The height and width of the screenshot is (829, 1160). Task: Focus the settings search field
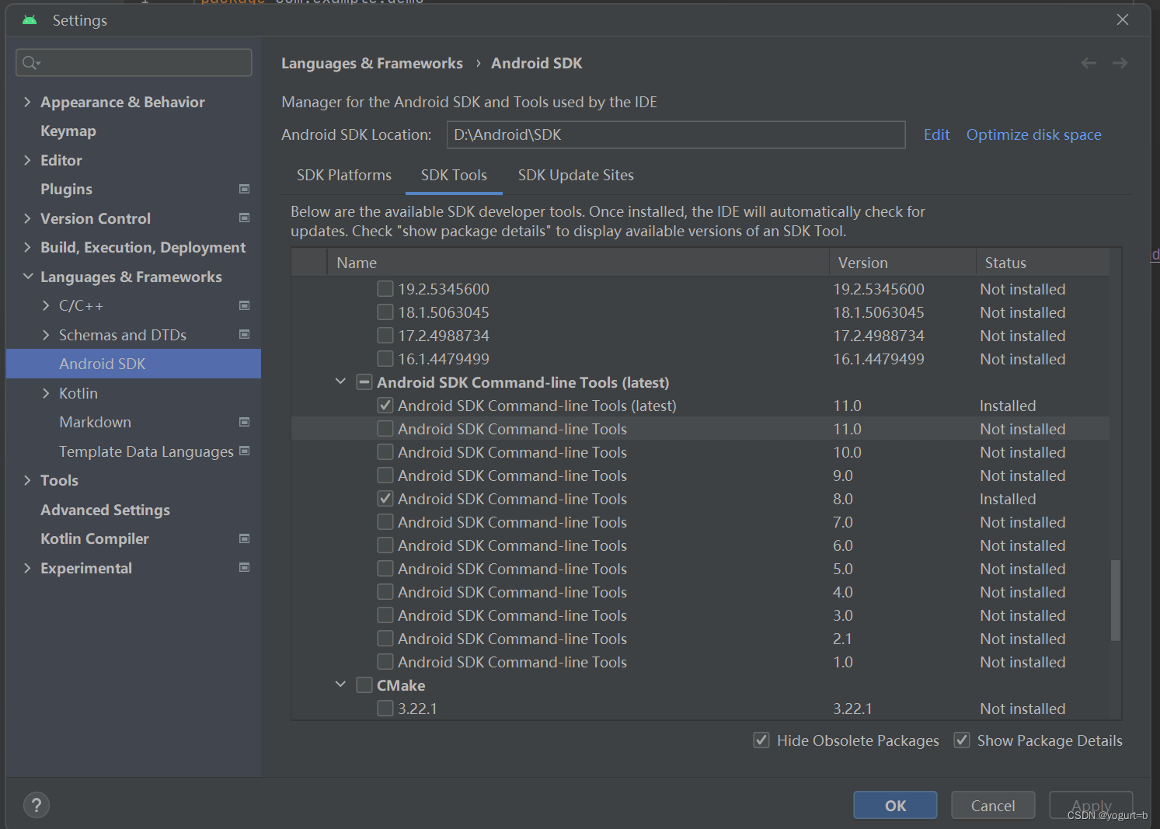[134, 63]
